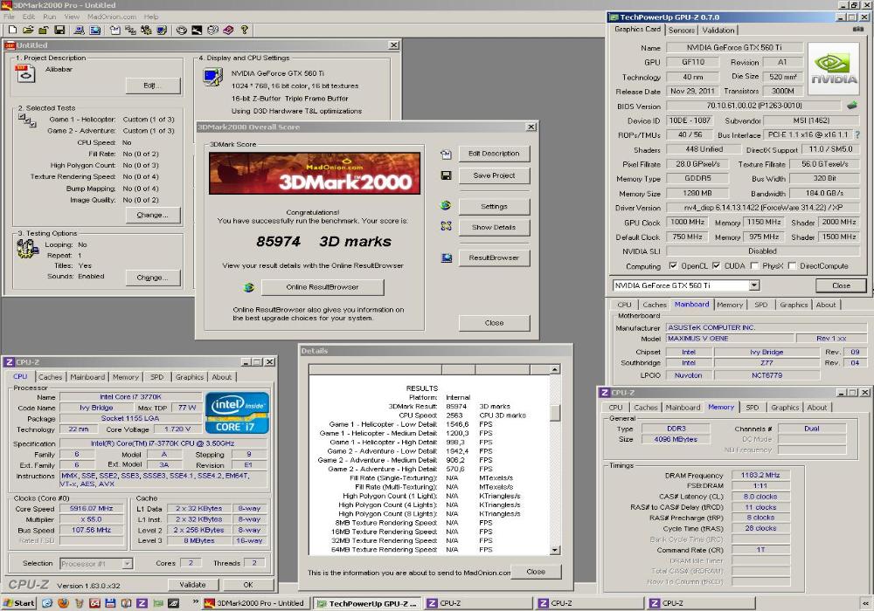Switch to the Validation tab in GPU-Z
This screenshot has height=611, width=874.
click(x=718, y=30)
